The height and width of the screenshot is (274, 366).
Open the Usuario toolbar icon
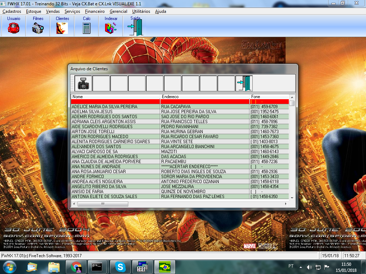point(14,28)
